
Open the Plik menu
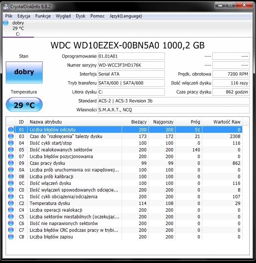click(9, 16)
